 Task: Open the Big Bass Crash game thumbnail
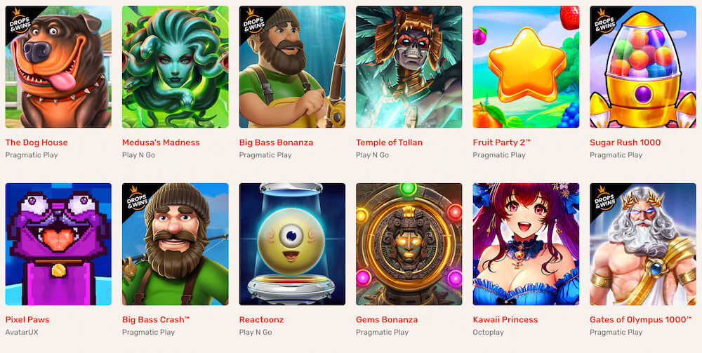(175, 244)
